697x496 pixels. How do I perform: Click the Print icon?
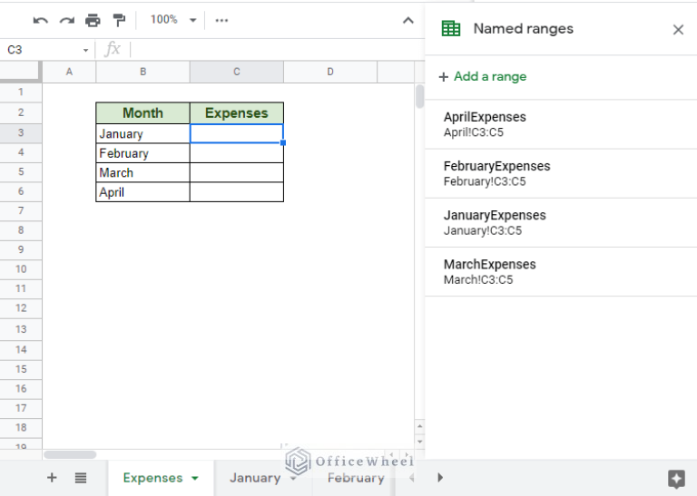(x=93, y=20)
